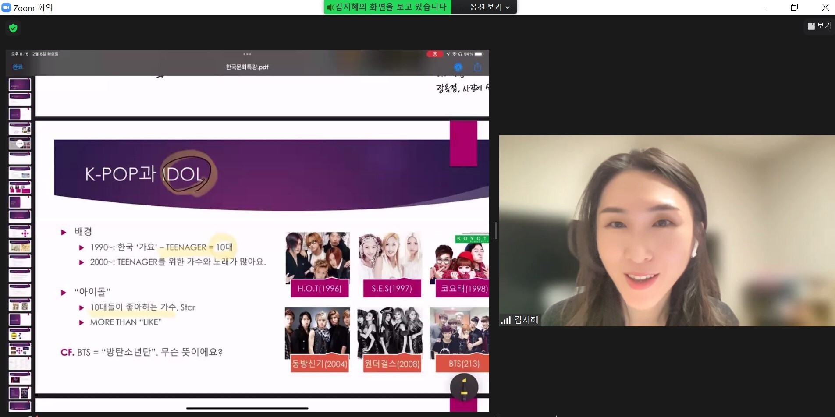Screen dimensions: 835x417
Task: Tap the red screen recording indicator
Action: pyautogui.click(x=434, y=54)
